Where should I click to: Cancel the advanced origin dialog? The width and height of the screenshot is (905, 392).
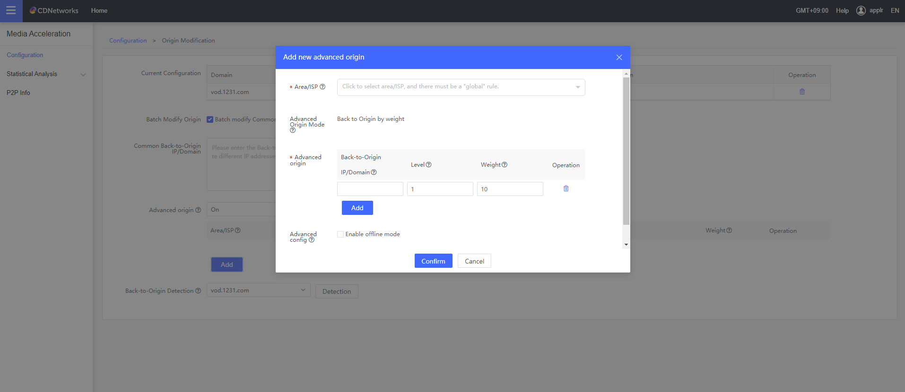tap(474, 261)
